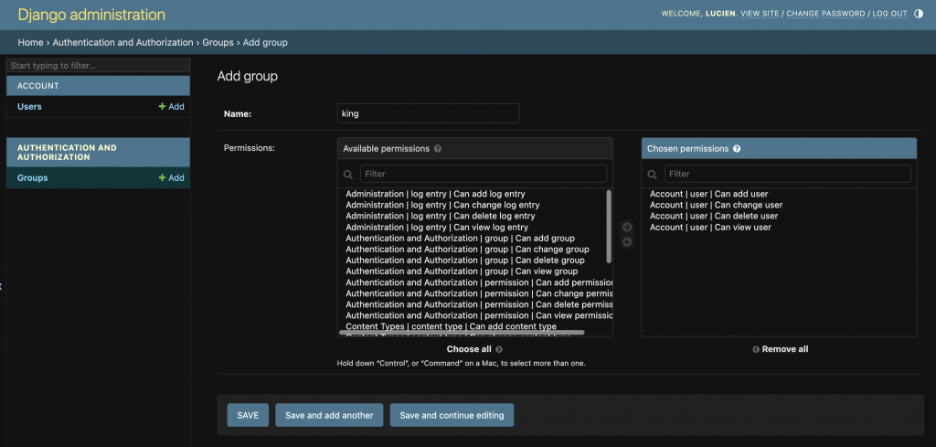Select 'permission | Can view permission' entry

tap(479, 315)
